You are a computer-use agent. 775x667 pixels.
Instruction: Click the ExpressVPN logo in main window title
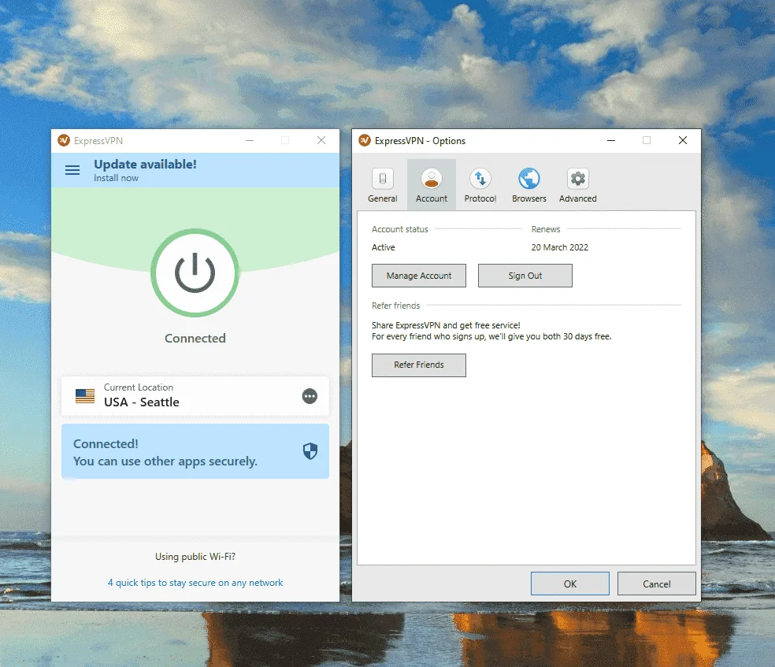(x=64, y=140)
